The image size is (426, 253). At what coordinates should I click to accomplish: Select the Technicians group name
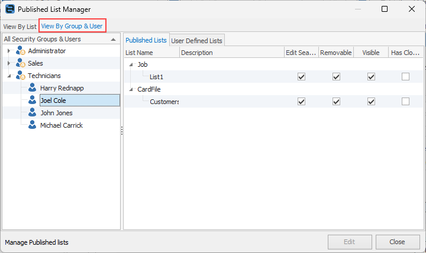(x=44, y=76)
